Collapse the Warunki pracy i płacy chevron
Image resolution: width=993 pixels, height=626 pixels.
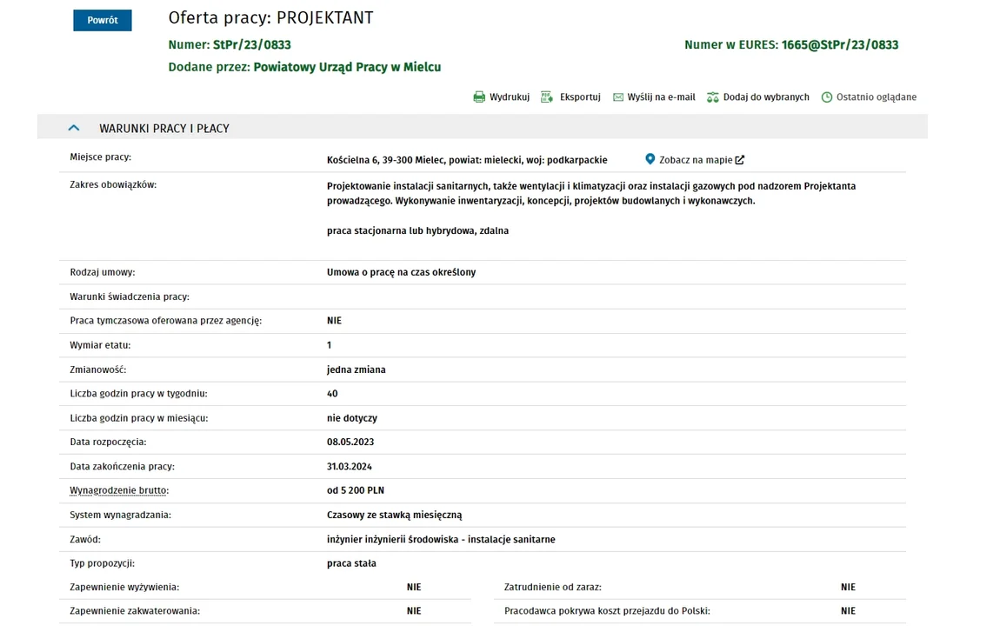click(74, 128)
